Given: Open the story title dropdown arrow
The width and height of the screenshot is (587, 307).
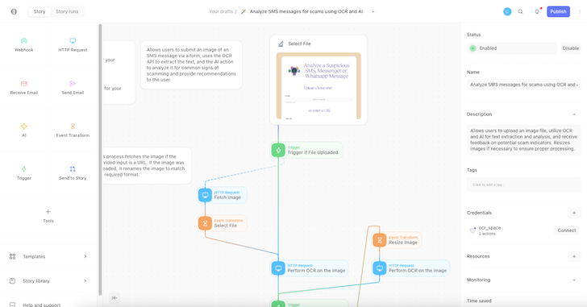Looking at the screenshot, I should [373, 11].
